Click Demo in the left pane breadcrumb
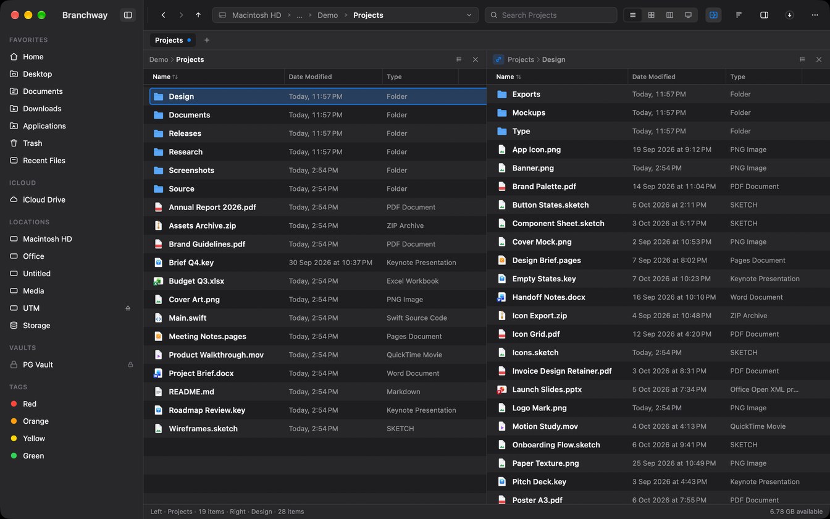The height and width of the screenshot is (519, 830). 159,59
